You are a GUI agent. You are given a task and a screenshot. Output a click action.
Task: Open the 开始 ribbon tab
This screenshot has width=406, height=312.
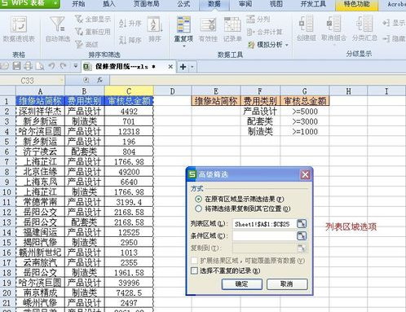tap(78, 4)
